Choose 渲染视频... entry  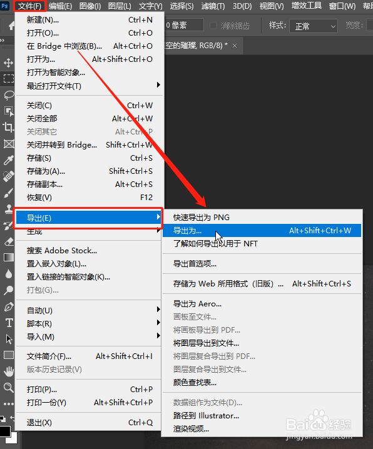click(262, 428)
